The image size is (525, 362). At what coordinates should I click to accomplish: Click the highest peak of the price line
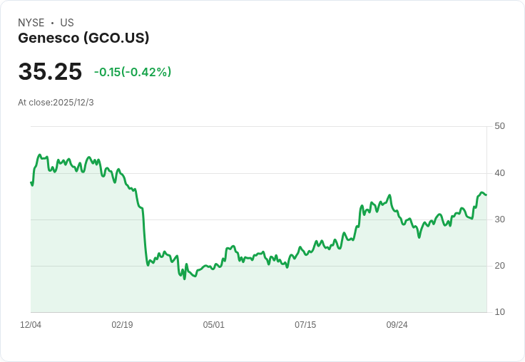40,155
